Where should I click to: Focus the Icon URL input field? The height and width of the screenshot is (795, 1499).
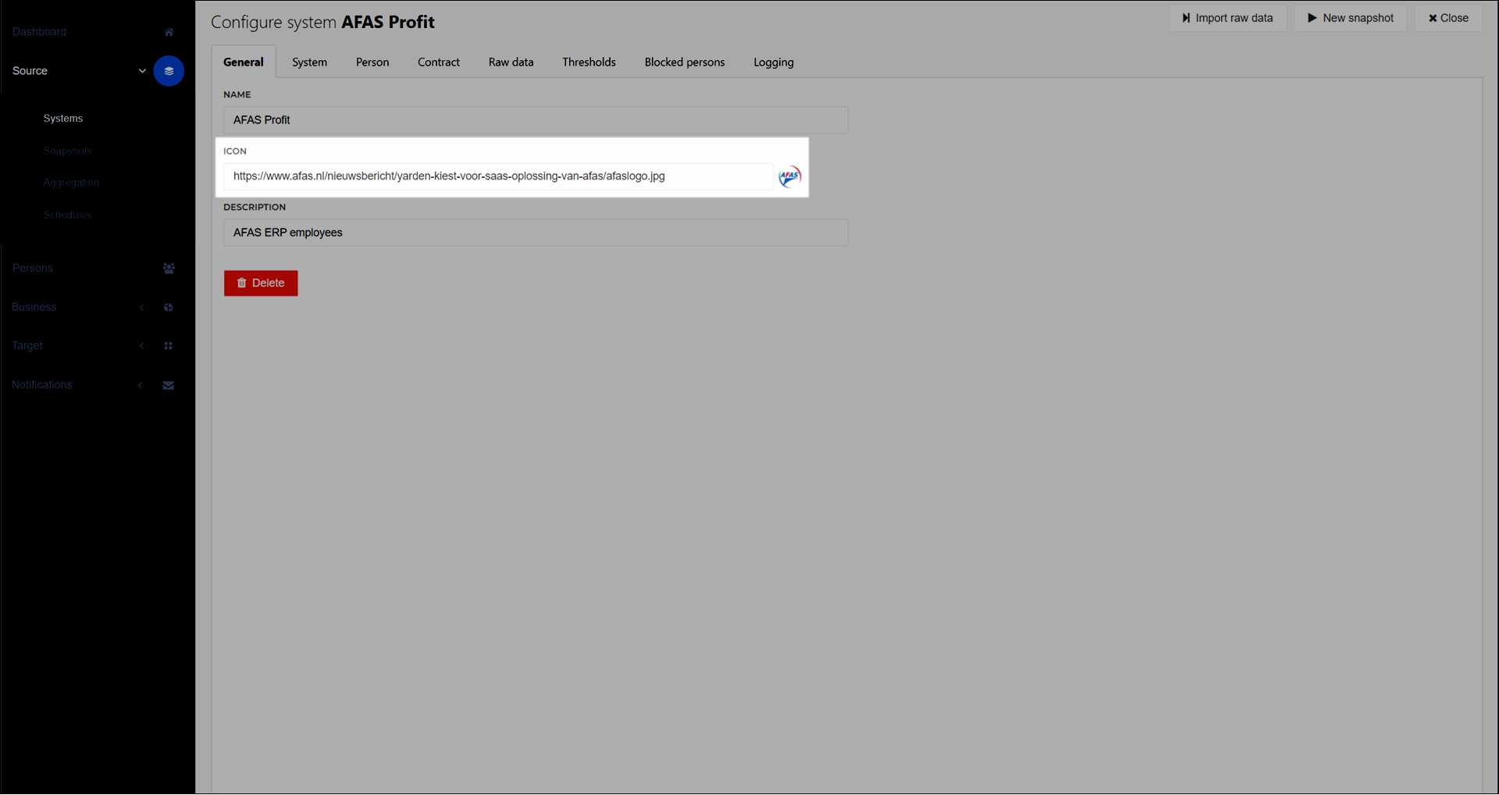pos(498,176)
